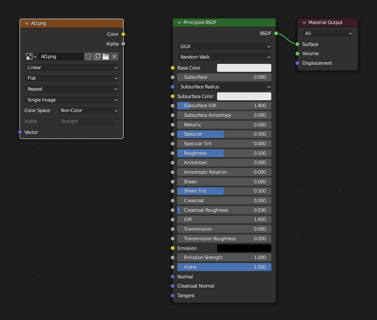Click the Base Color swatch
The height and width of the screenshot is (320, 377).
pyautogui.click(x=244, y=68)
